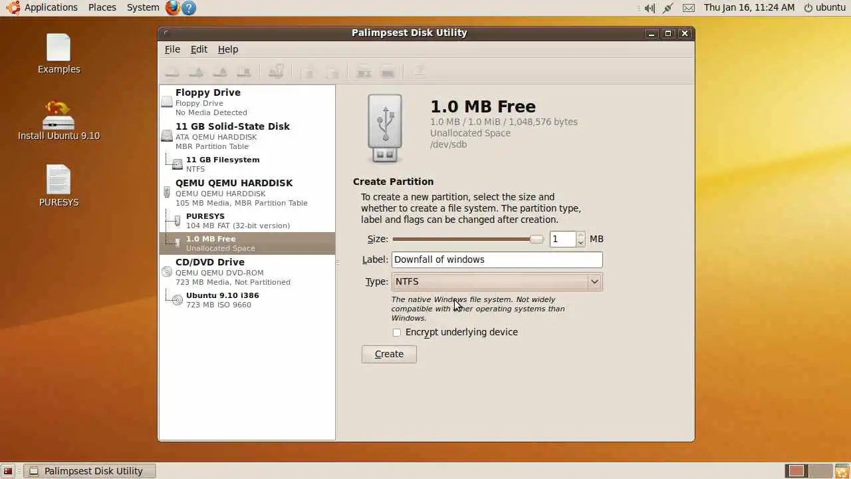Screen dimensions: 851x479
Task: Click the Erase toolbar icon
Action: 420,71
